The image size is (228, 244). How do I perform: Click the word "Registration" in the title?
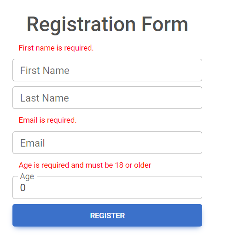pyautogui.click(x=81, y=25)
